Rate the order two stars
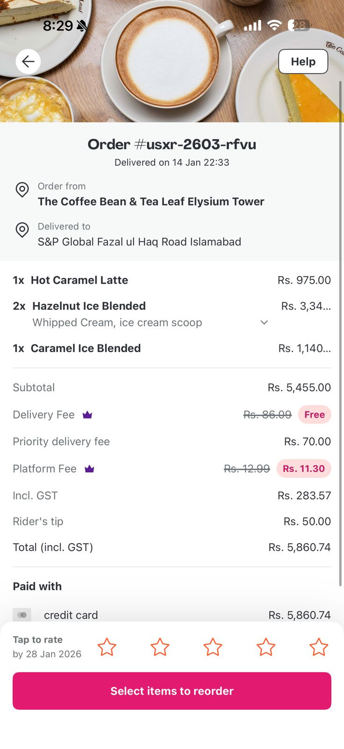Viewport: 344px width, 749px height. pos(160,647)
